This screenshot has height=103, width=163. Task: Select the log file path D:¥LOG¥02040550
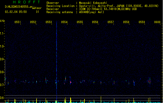pos(19,7)
